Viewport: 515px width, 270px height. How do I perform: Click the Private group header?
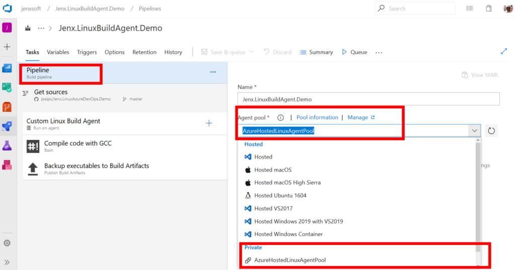coord(253,247)
